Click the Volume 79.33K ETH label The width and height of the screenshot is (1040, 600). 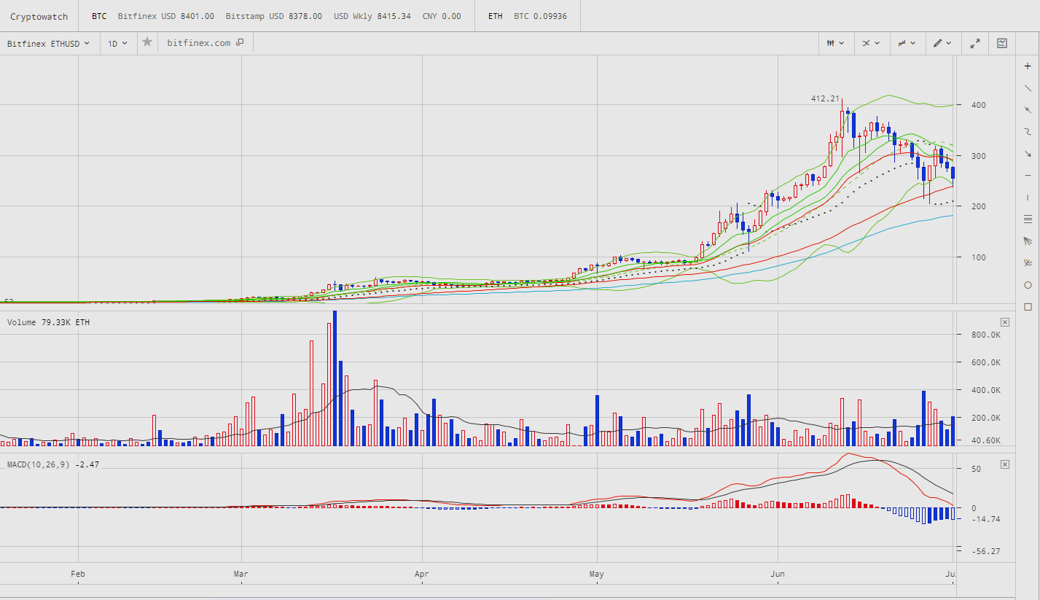[49, 322]
